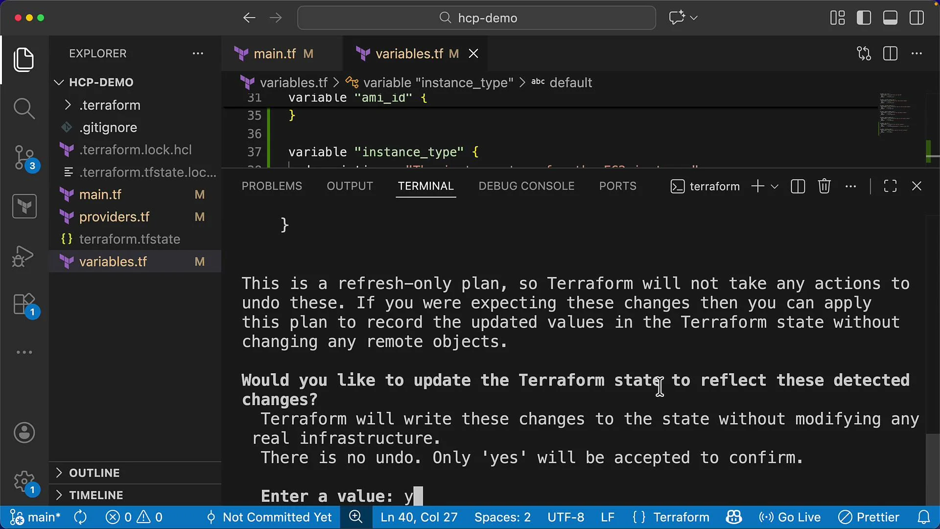This screenshot has height=529, width=940.
Task: Synchronize changes via status bar sync icon
Action: [x=80, y=517]
